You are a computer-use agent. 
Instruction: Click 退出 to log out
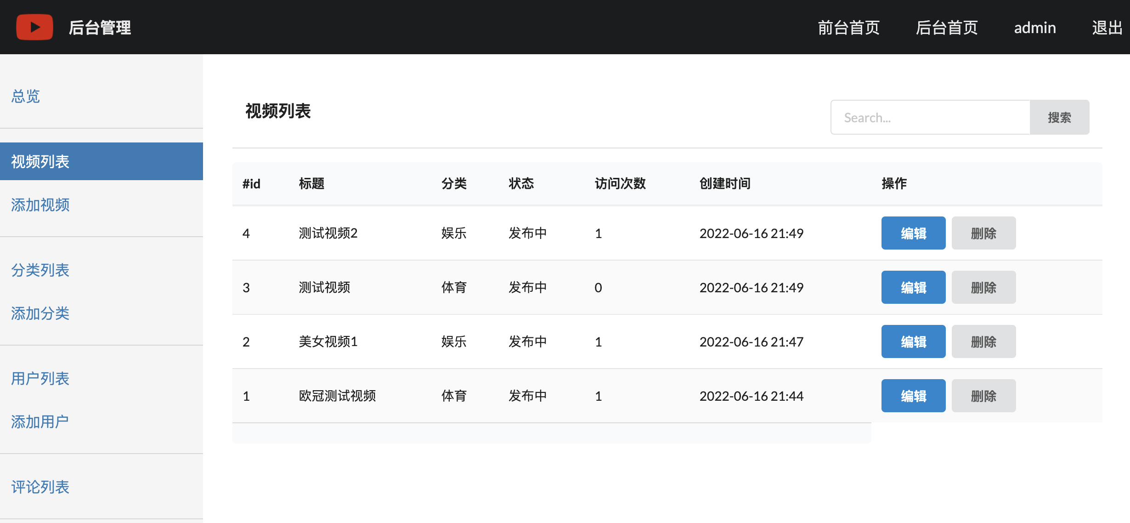(x=1107, y=28)
